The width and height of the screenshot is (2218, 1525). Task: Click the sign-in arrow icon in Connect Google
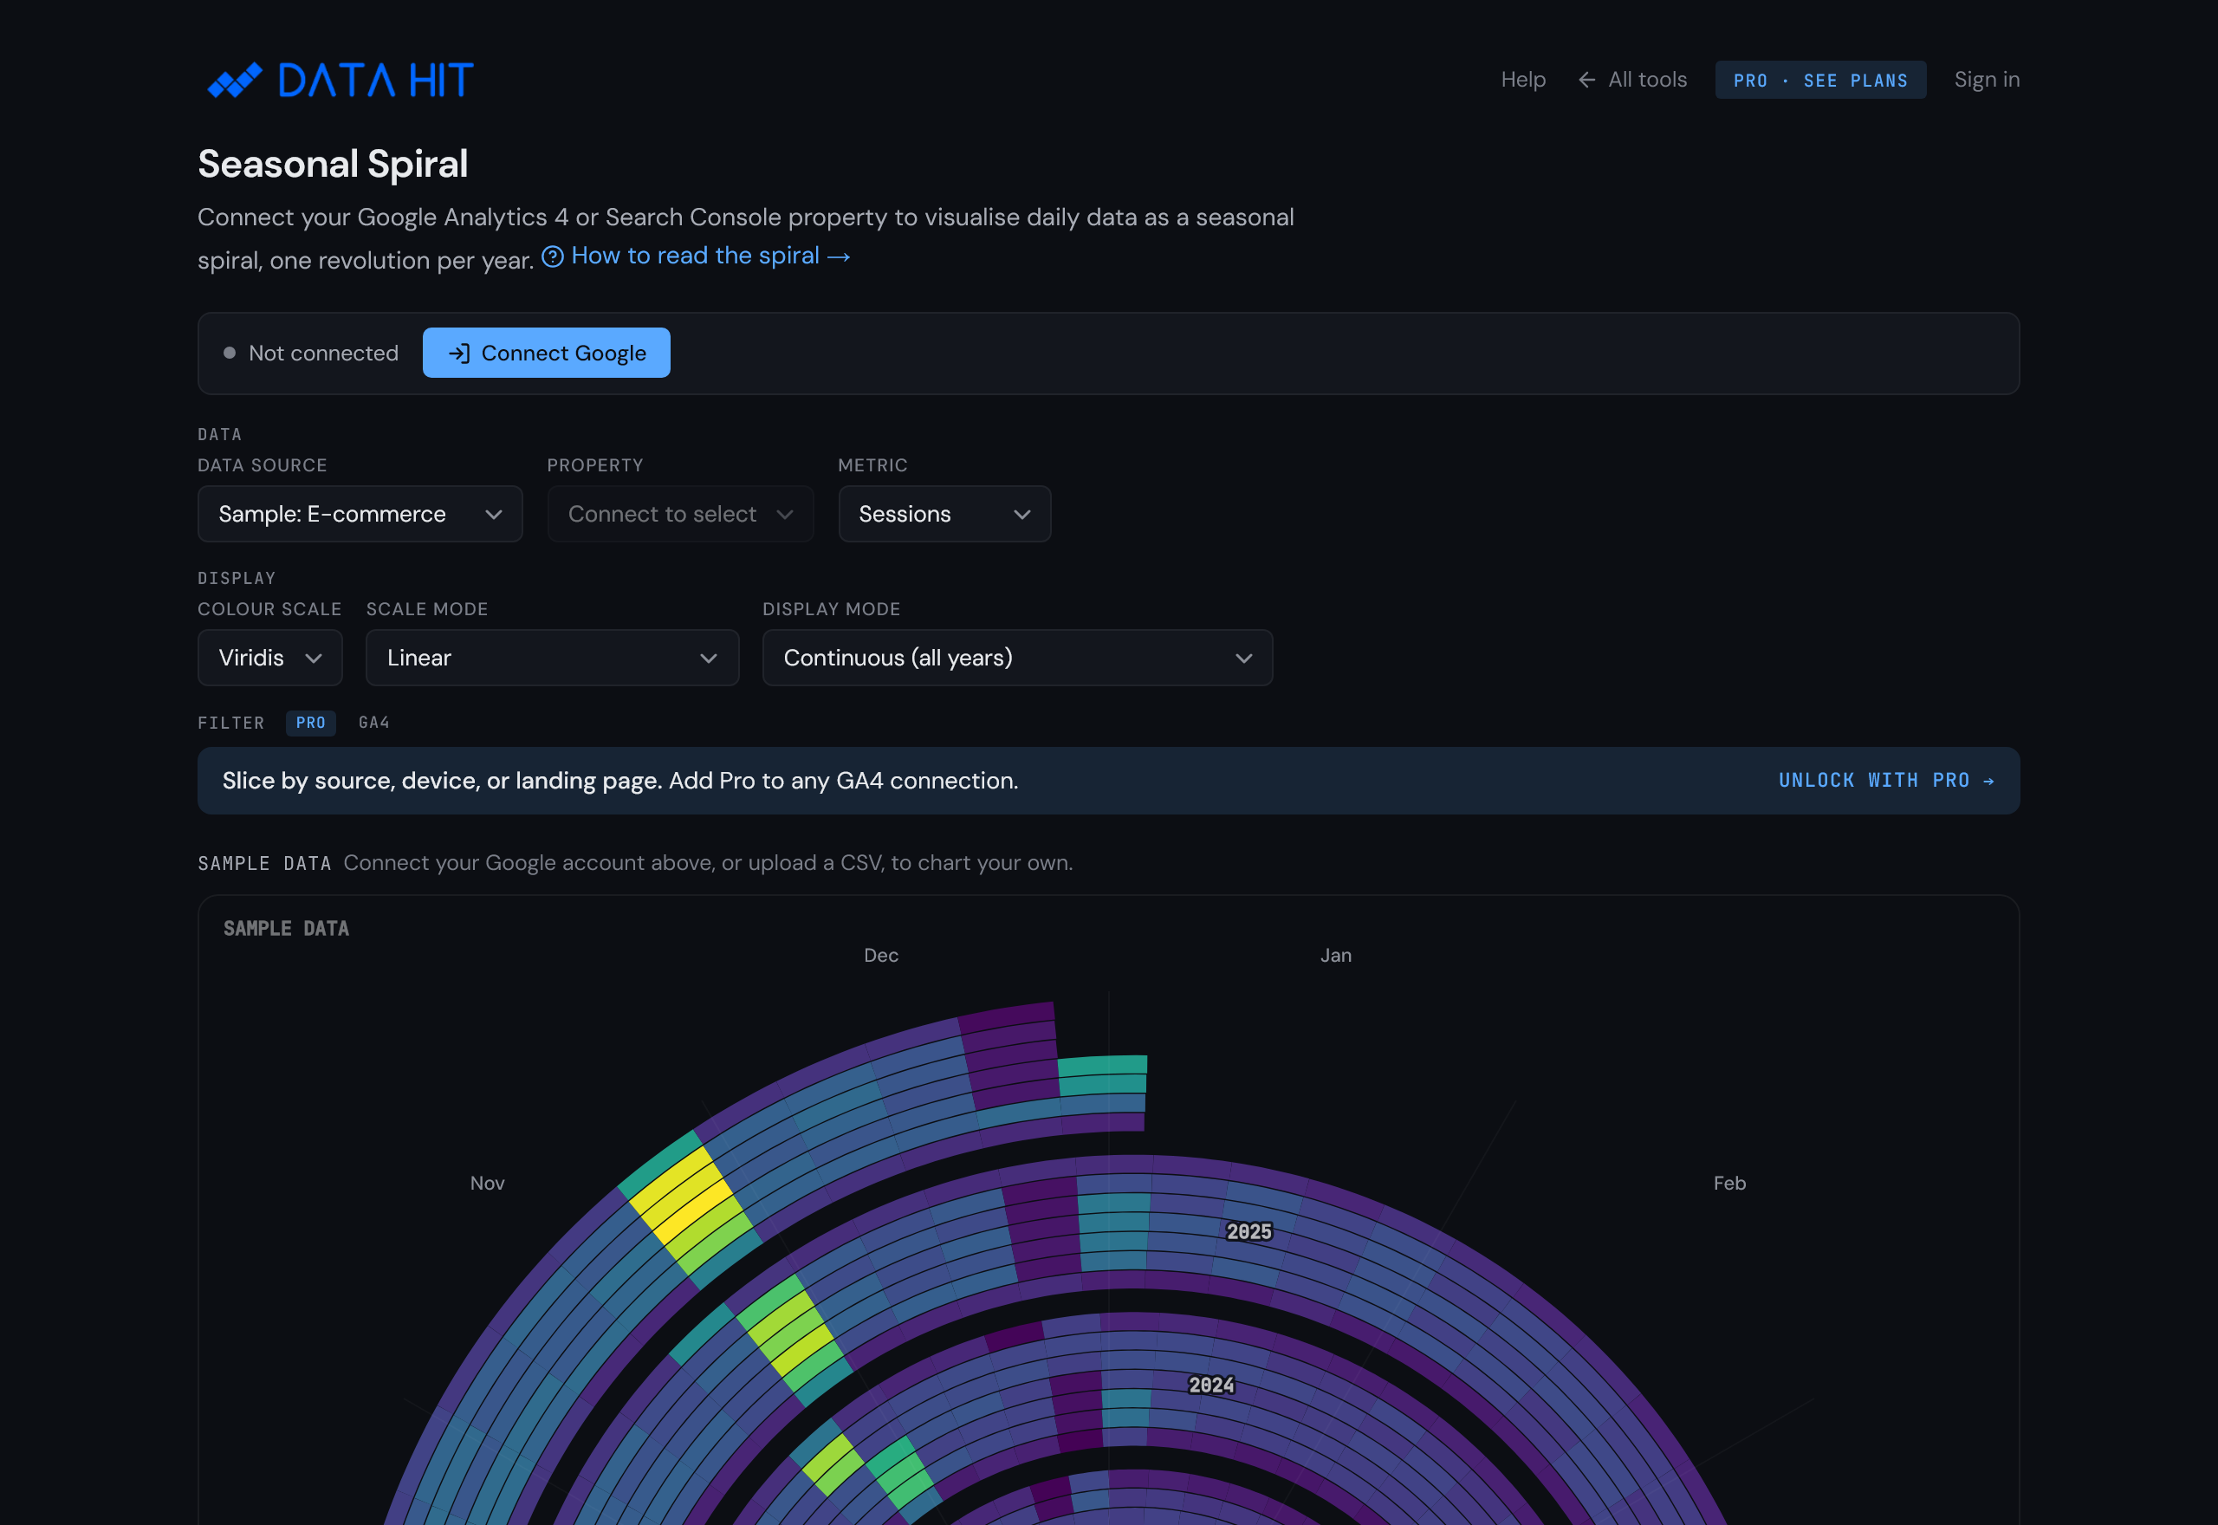pos(459,354)
